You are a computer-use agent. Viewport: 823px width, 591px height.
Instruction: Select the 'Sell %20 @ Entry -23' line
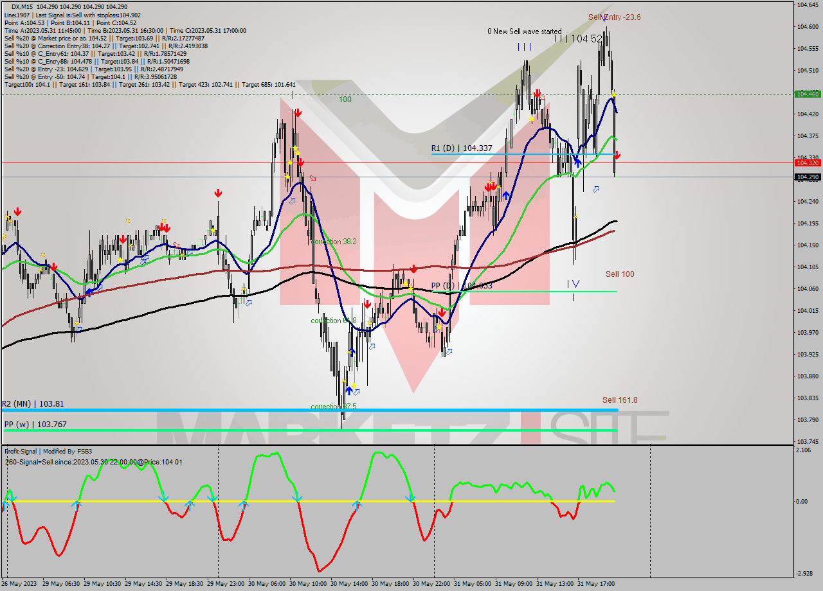click(x=95, y=69)
